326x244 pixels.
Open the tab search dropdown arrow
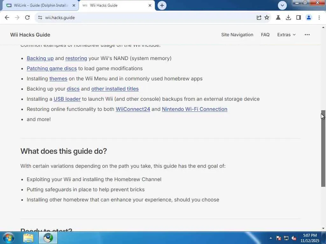(282, 5)
